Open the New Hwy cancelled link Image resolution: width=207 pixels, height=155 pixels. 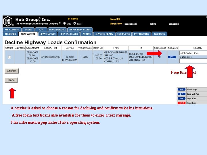tap(174, 24)
